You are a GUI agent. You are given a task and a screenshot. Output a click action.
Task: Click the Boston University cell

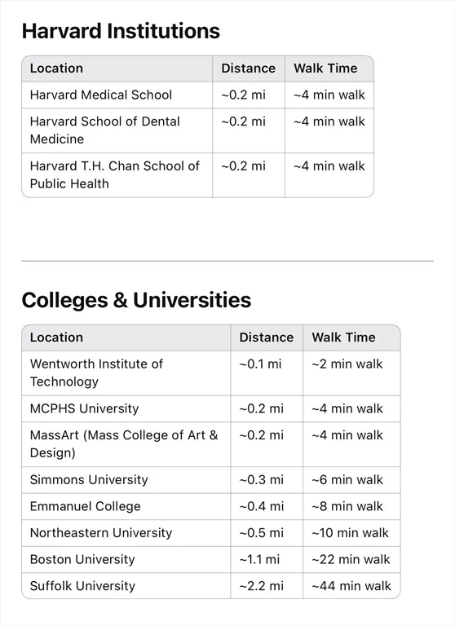tap(126, 560)
